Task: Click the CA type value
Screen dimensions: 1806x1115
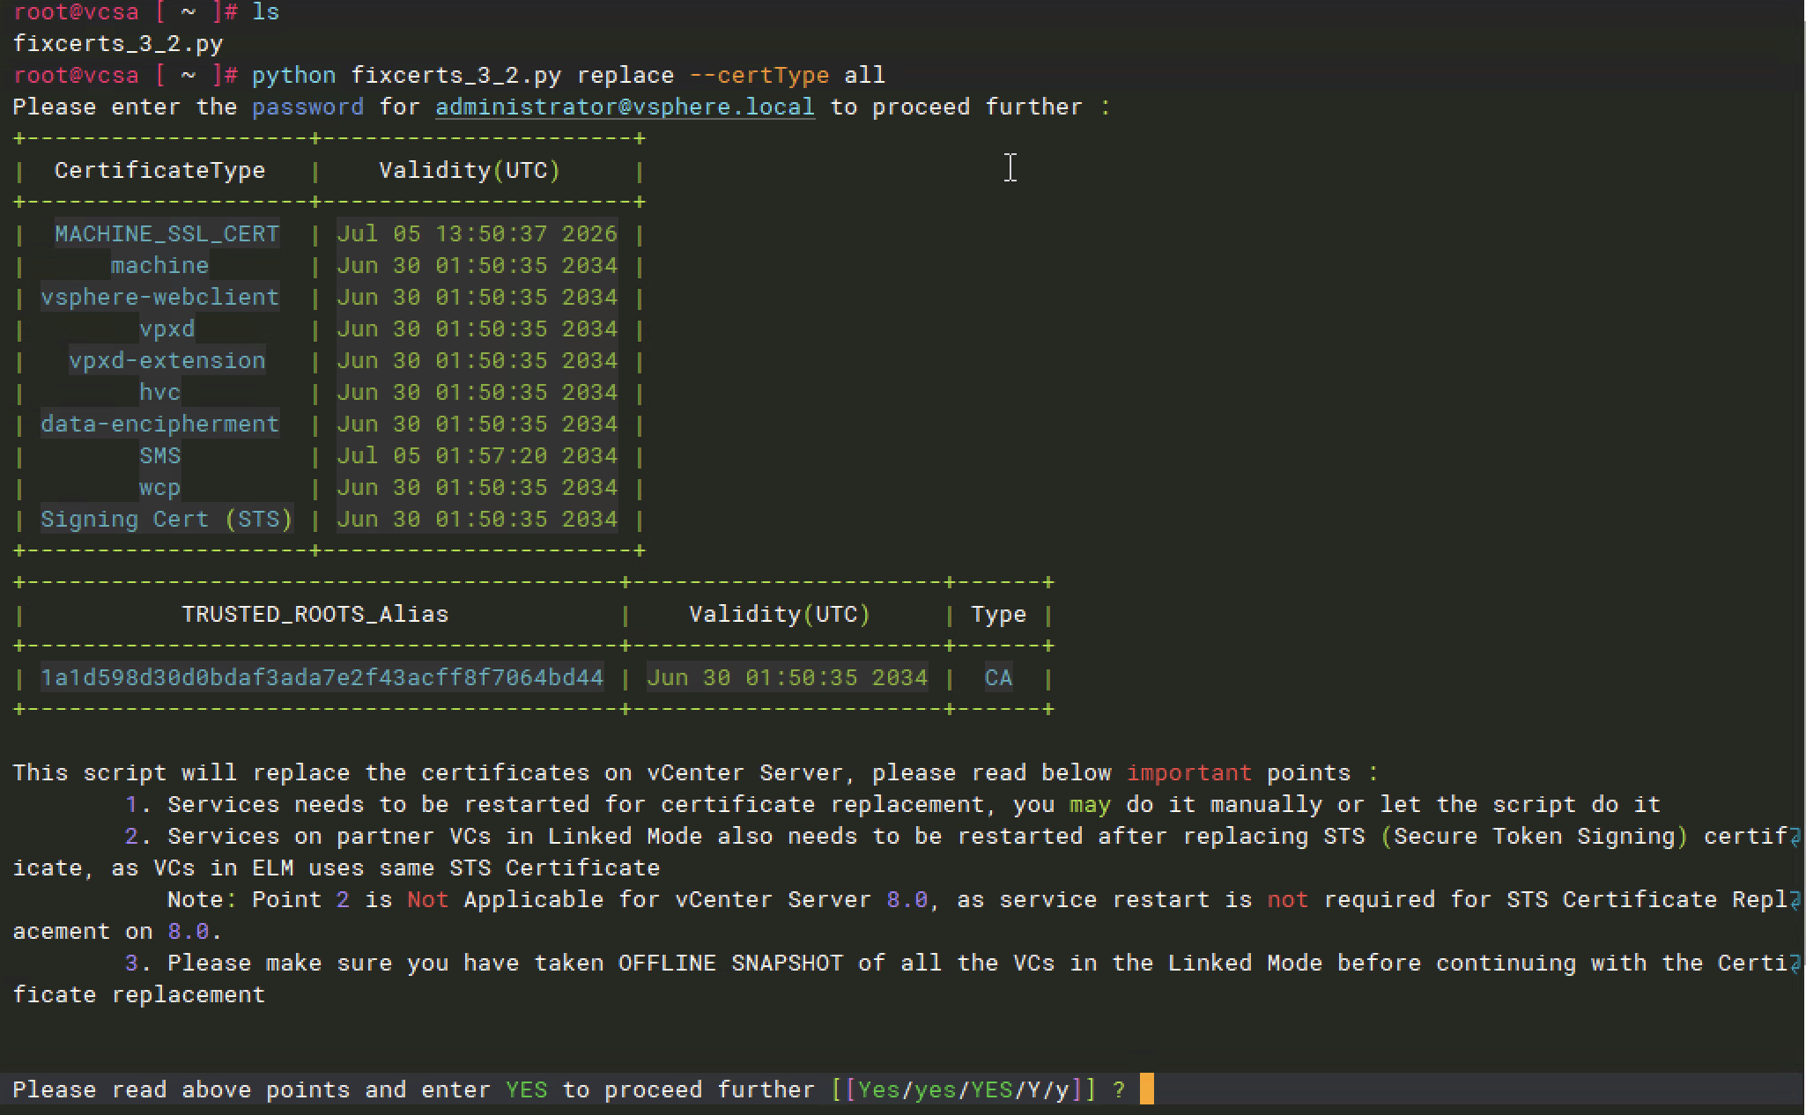Action: pyautogui.click(x=998, y=678)
